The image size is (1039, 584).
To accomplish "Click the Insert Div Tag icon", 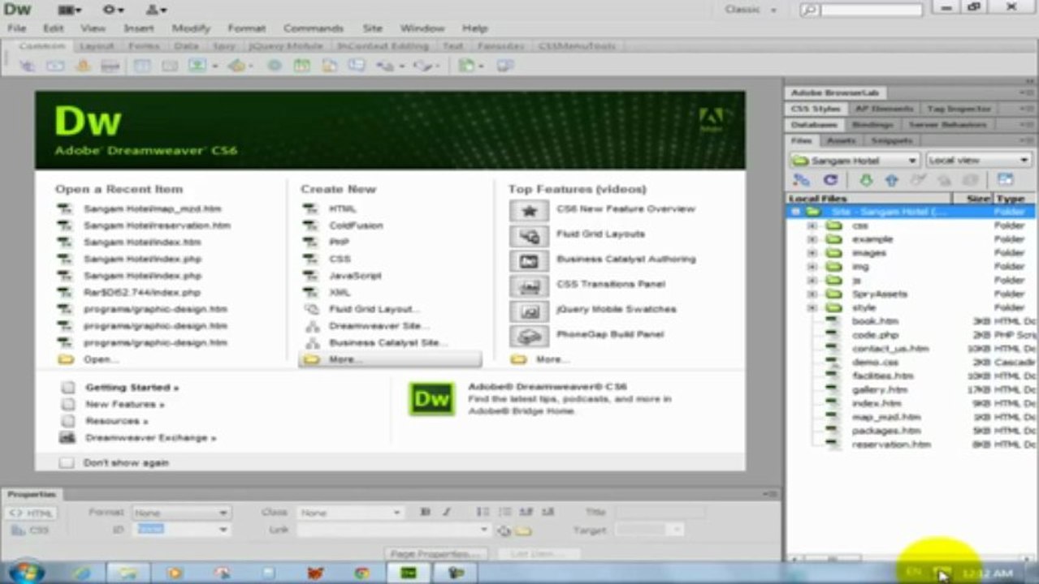I will pos(170,67).
